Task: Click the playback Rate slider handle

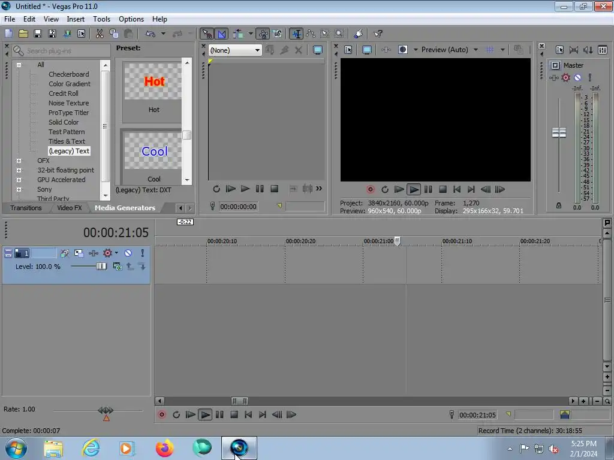Action: click(x=106, y=410)
